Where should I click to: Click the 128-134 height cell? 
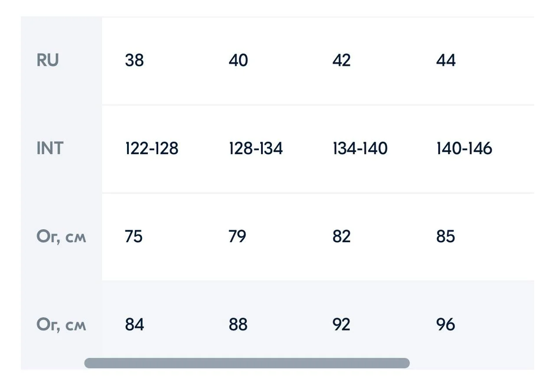pos(256,148)
